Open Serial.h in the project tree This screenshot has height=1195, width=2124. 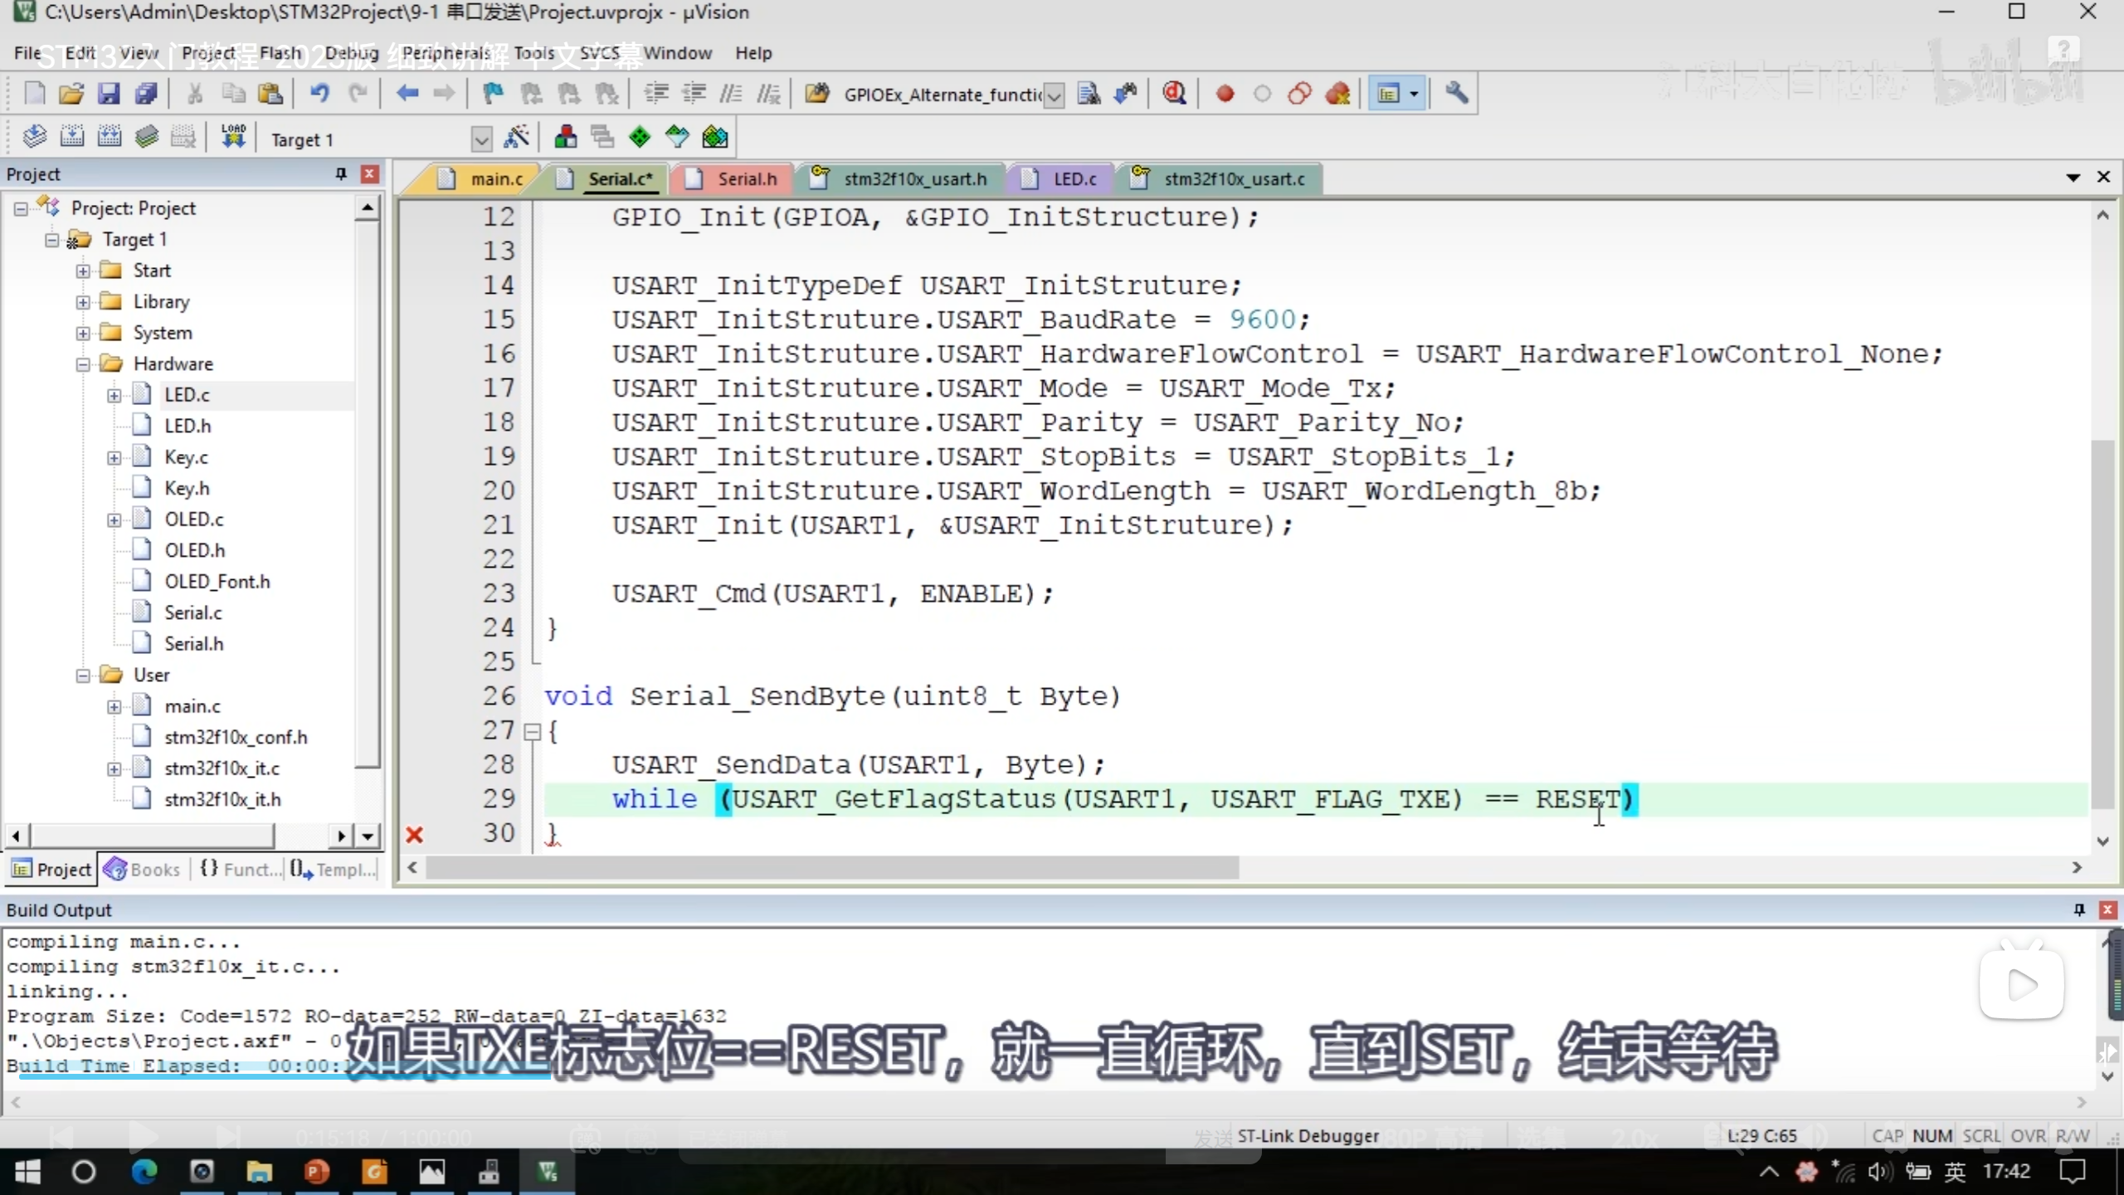pyautogui.click(x=193, y=643)
